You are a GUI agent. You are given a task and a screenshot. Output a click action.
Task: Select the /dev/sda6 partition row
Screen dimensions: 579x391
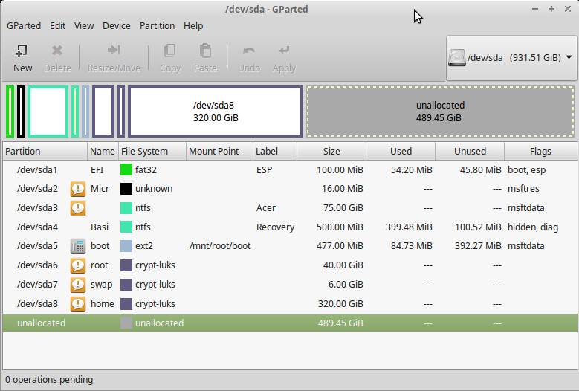pyautogui.click(x=290, y=265)
